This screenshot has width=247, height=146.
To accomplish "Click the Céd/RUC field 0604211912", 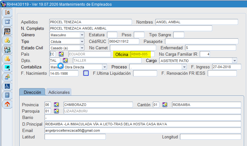I will [x=124, y=41].
